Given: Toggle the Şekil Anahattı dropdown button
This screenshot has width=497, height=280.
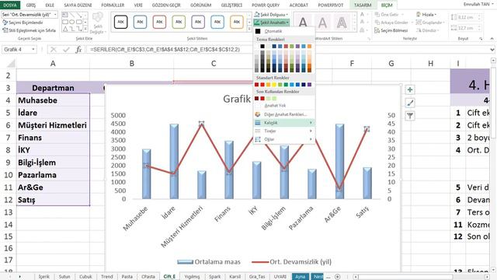Looking at the screenshot, I should 272,23.
